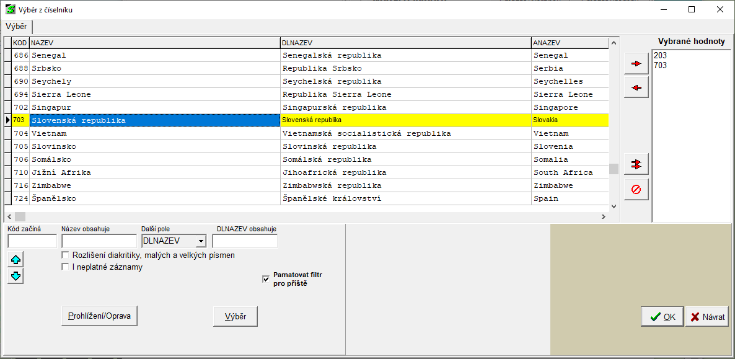This screenshot has height=359, width=735.
Task: Click the app icon in title bar
Action: (11, 10)
